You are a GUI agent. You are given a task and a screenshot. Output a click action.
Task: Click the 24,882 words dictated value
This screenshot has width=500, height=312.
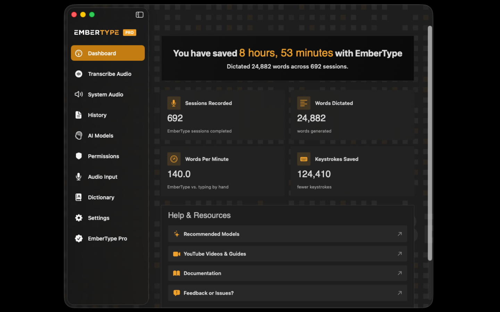pyautogui.click(x=311, y=118)
